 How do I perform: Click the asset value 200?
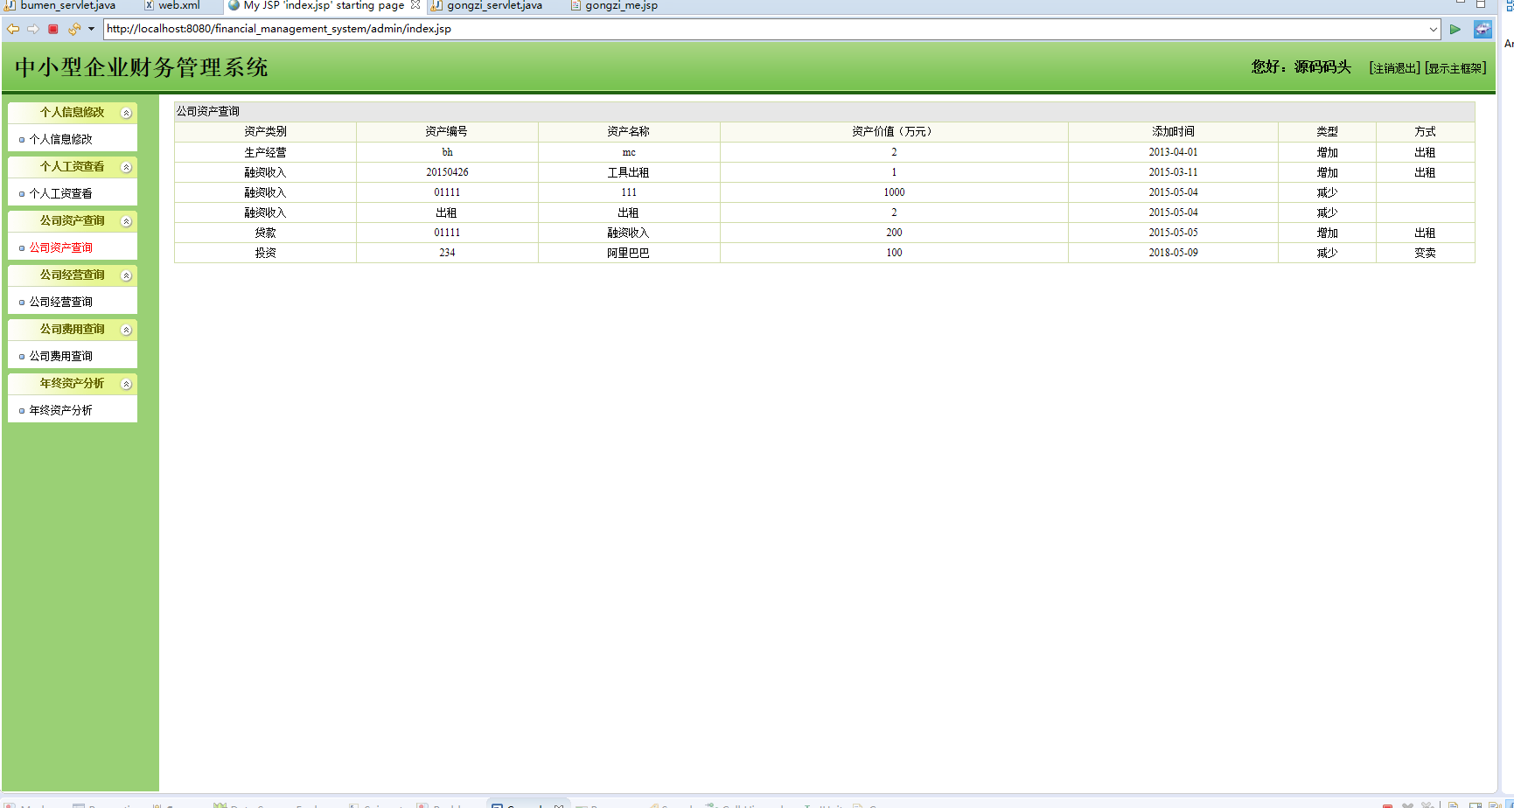(x=894, y=233)
